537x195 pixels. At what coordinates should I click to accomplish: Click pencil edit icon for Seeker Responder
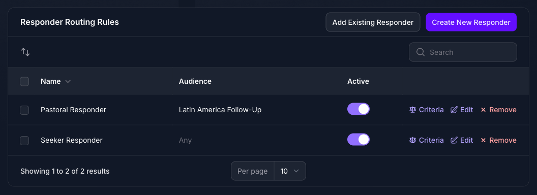tap(454, 140)
